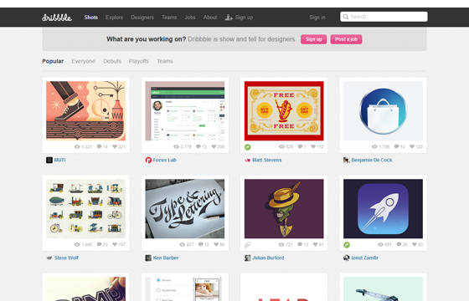Click the Sign up person icon in navbar

[x=229, y=18]
